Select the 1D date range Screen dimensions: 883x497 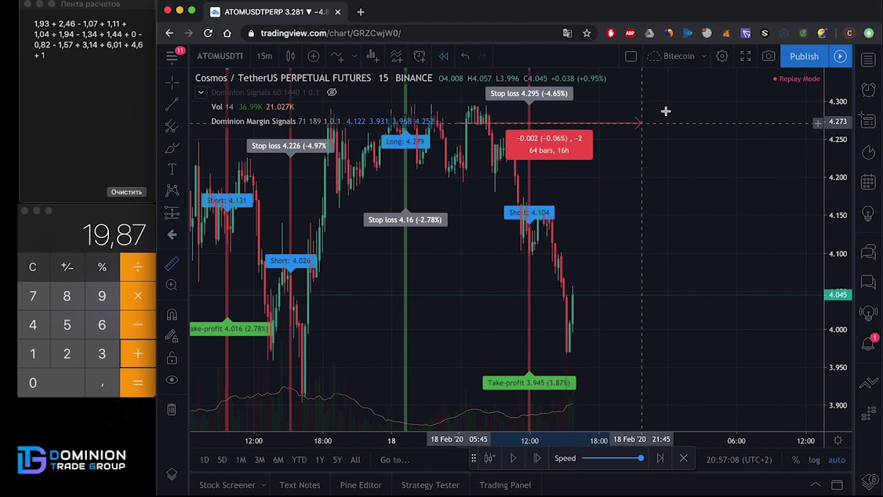tap(204, 460)
